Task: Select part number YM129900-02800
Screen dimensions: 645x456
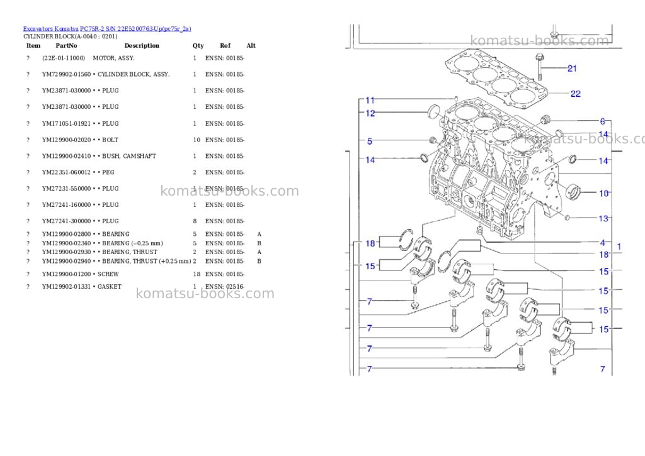Action: click(66, 234)
